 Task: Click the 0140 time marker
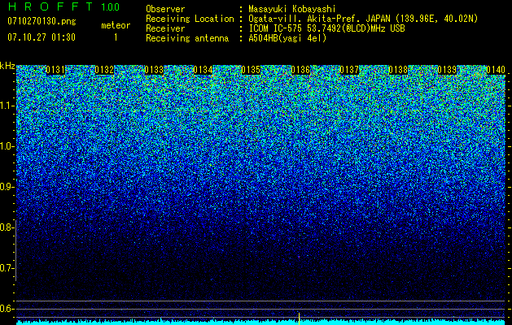496,70
